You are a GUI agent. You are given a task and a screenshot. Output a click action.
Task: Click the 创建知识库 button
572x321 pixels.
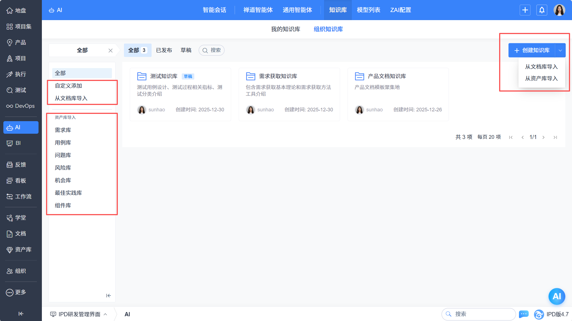(x=532, y=50)
